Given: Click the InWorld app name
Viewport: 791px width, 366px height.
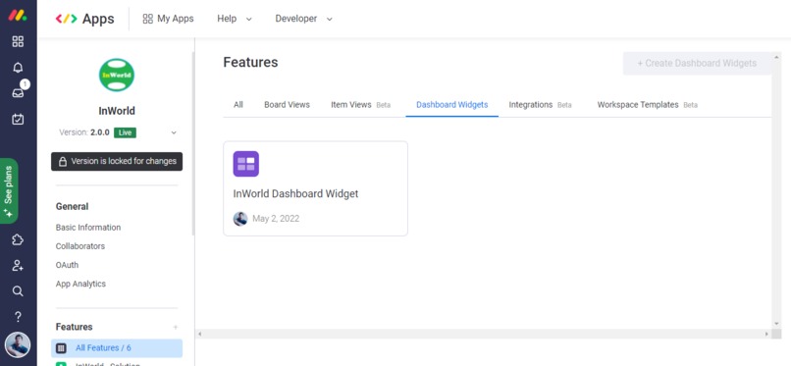Looking at the screenshot, I should click(x=117, y=111).
